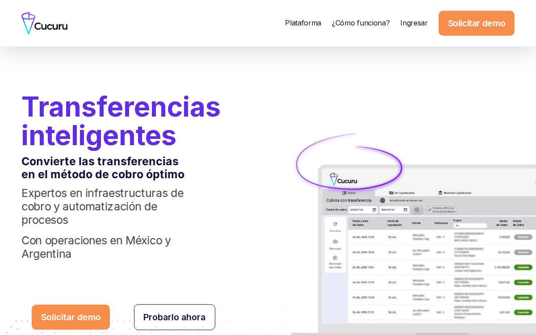536x335 pixels.
Task: Click Solicitar demo below the hero text
Action: point(71,317)
